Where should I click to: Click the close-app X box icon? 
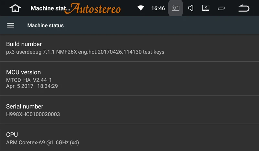pos(206,8)
